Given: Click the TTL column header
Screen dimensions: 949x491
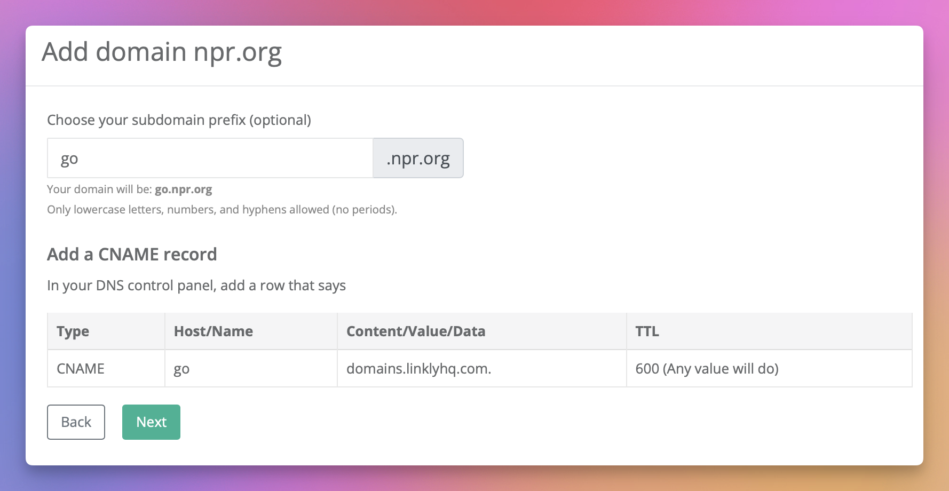Looking at the screenshot, I should click(647, 331).
